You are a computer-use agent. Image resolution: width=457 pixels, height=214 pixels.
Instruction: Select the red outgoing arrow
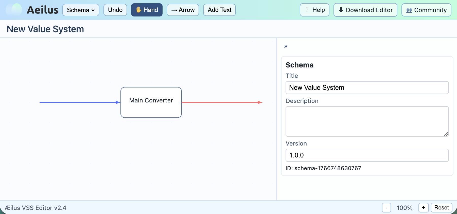click(x=221, y=102)
